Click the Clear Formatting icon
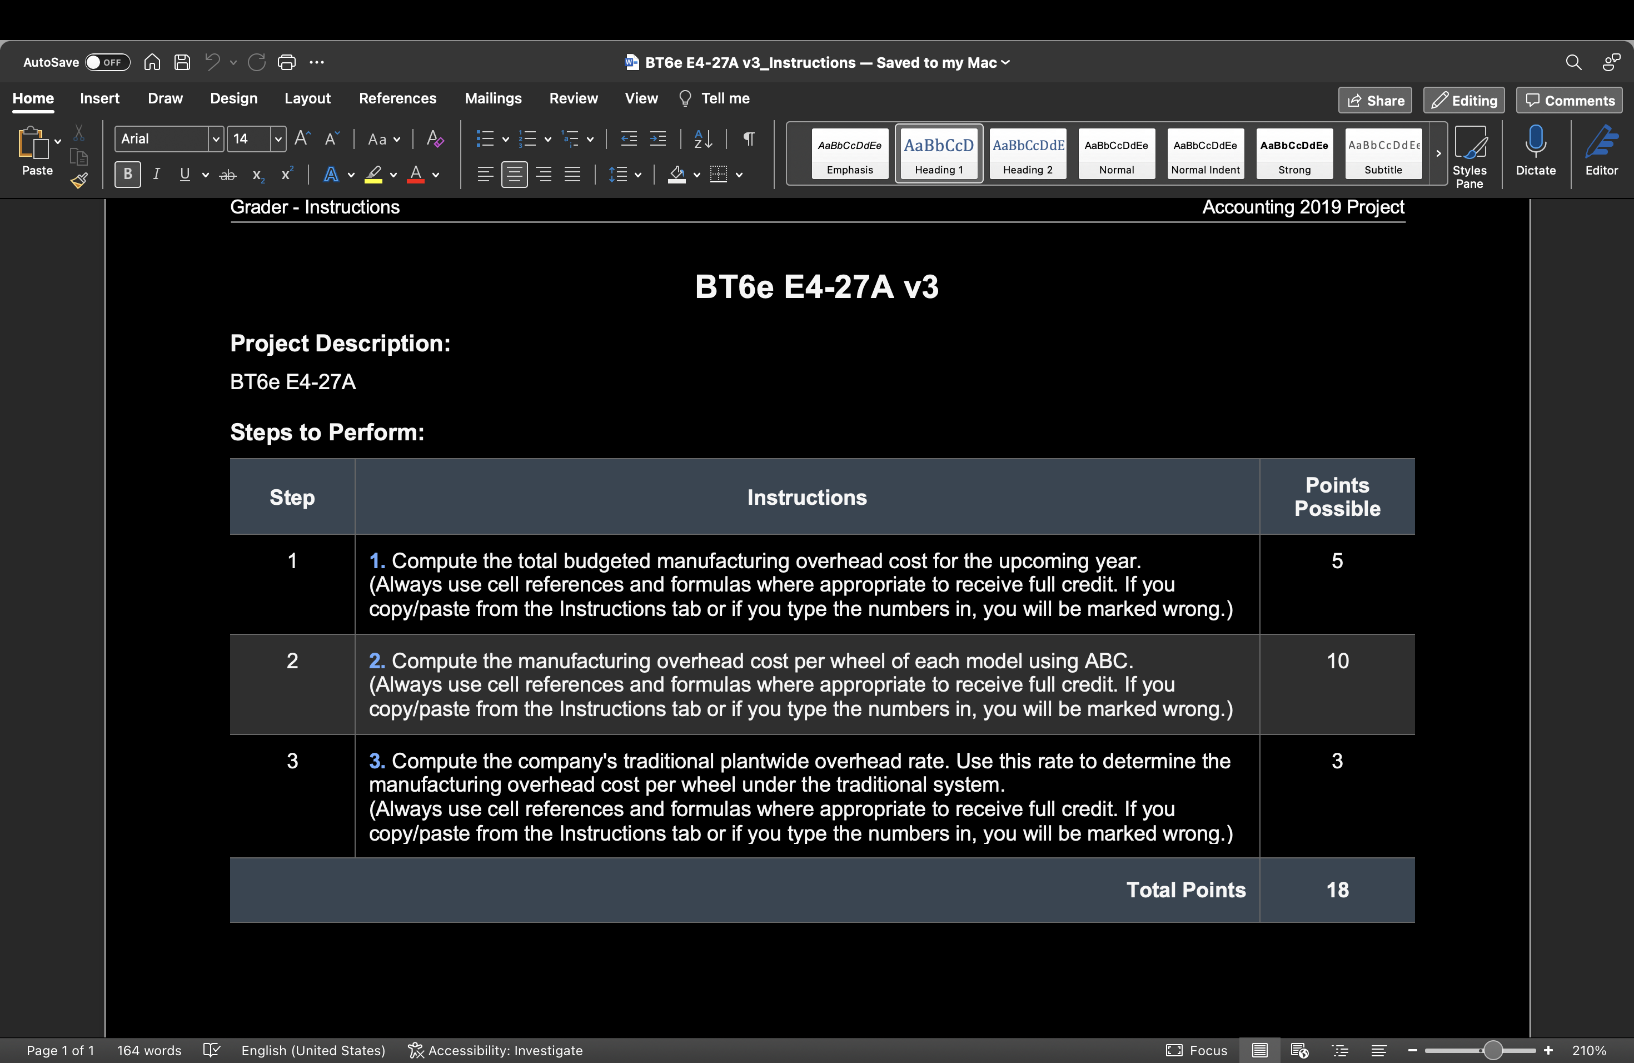Image resolution: width=1634 pixels, height=1063 pixels. [x=435, y=138]
